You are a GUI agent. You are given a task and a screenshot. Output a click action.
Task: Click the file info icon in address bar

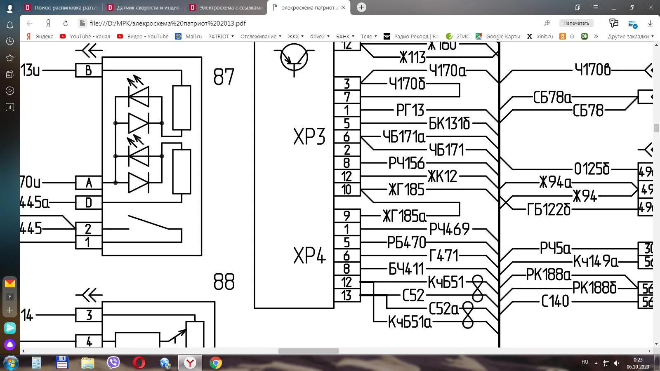82,23
